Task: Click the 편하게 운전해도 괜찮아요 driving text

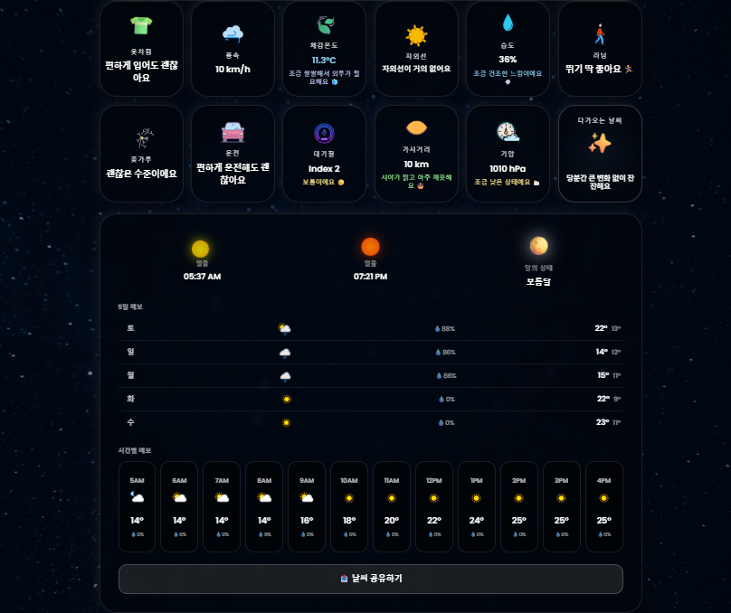Action: [233, 174]
